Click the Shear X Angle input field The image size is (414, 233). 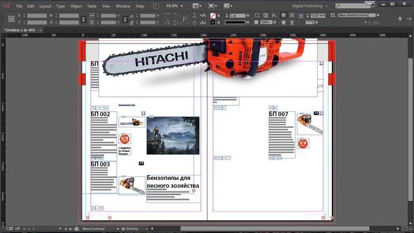pyautogui.click(x=147, y=23)
